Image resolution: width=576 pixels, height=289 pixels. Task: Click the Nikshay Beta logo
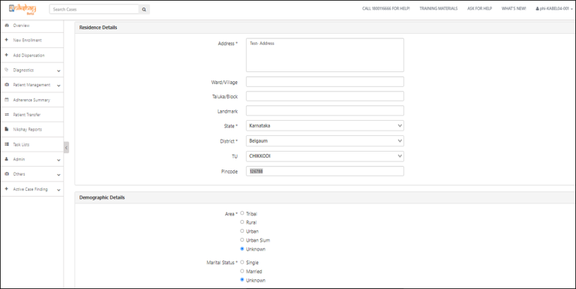[22, 9]
